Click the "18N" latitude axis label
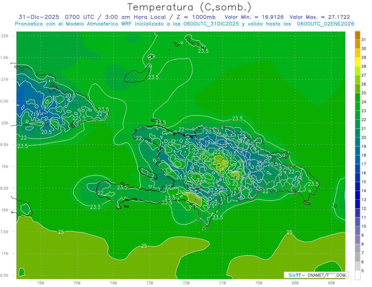 click(5, 210)
